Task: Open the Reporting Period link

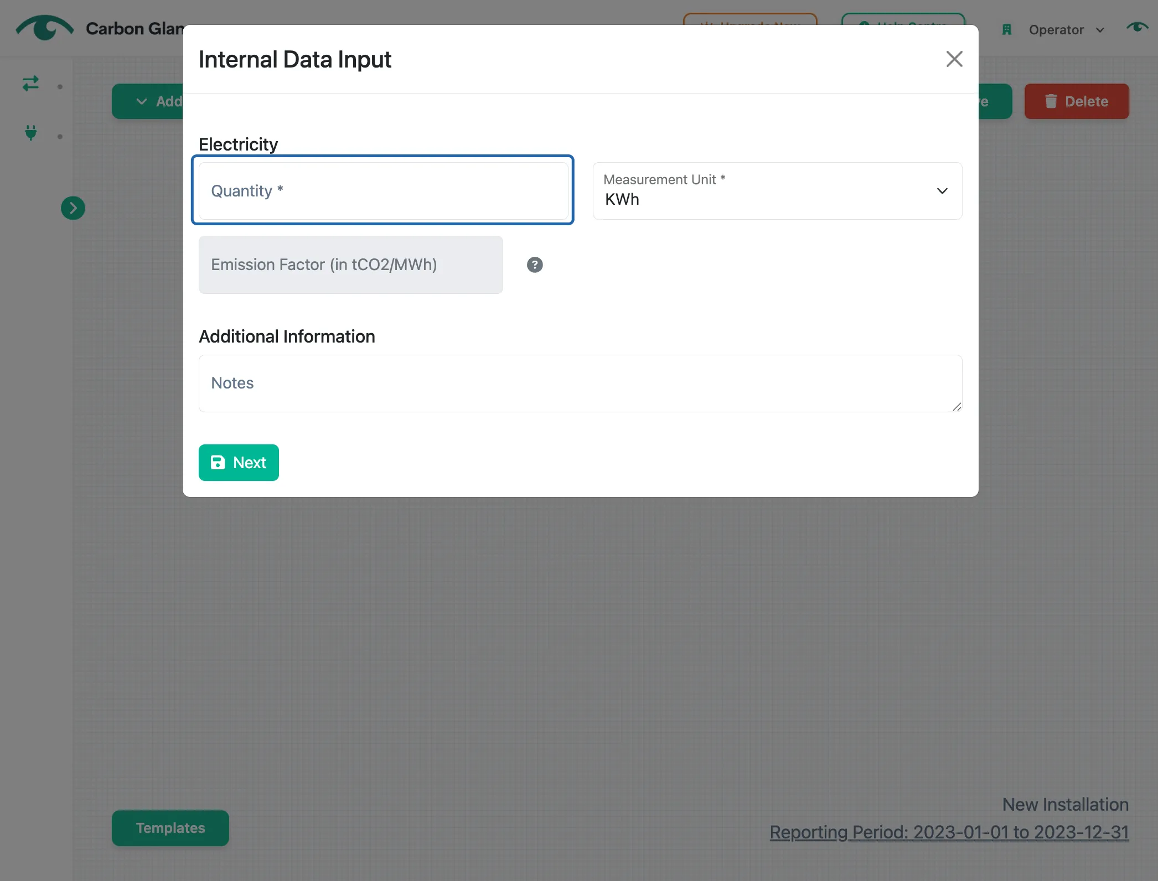Action: click(949, 832)
